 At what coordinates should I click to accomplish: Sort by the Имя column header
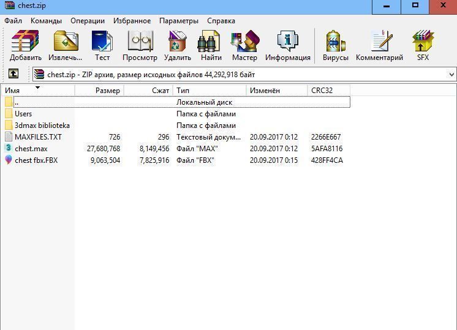[x=38, y=90]
